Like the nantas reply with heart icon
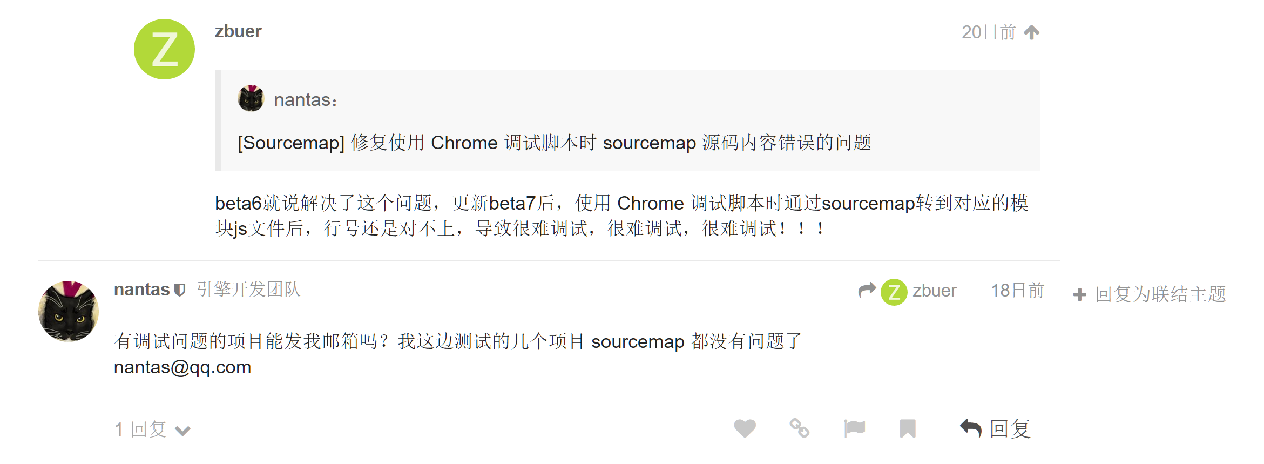The image size is (1264, 464). (x=745, y=428)
